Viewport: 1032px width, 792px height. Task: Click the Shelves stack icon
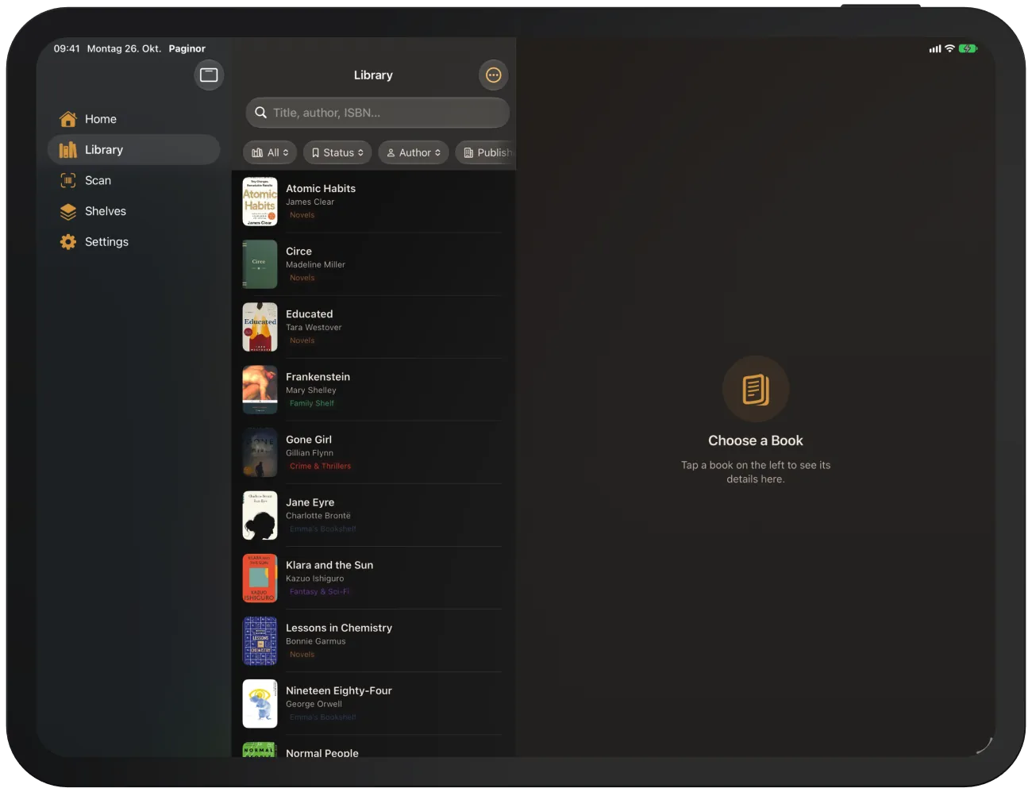68,211
